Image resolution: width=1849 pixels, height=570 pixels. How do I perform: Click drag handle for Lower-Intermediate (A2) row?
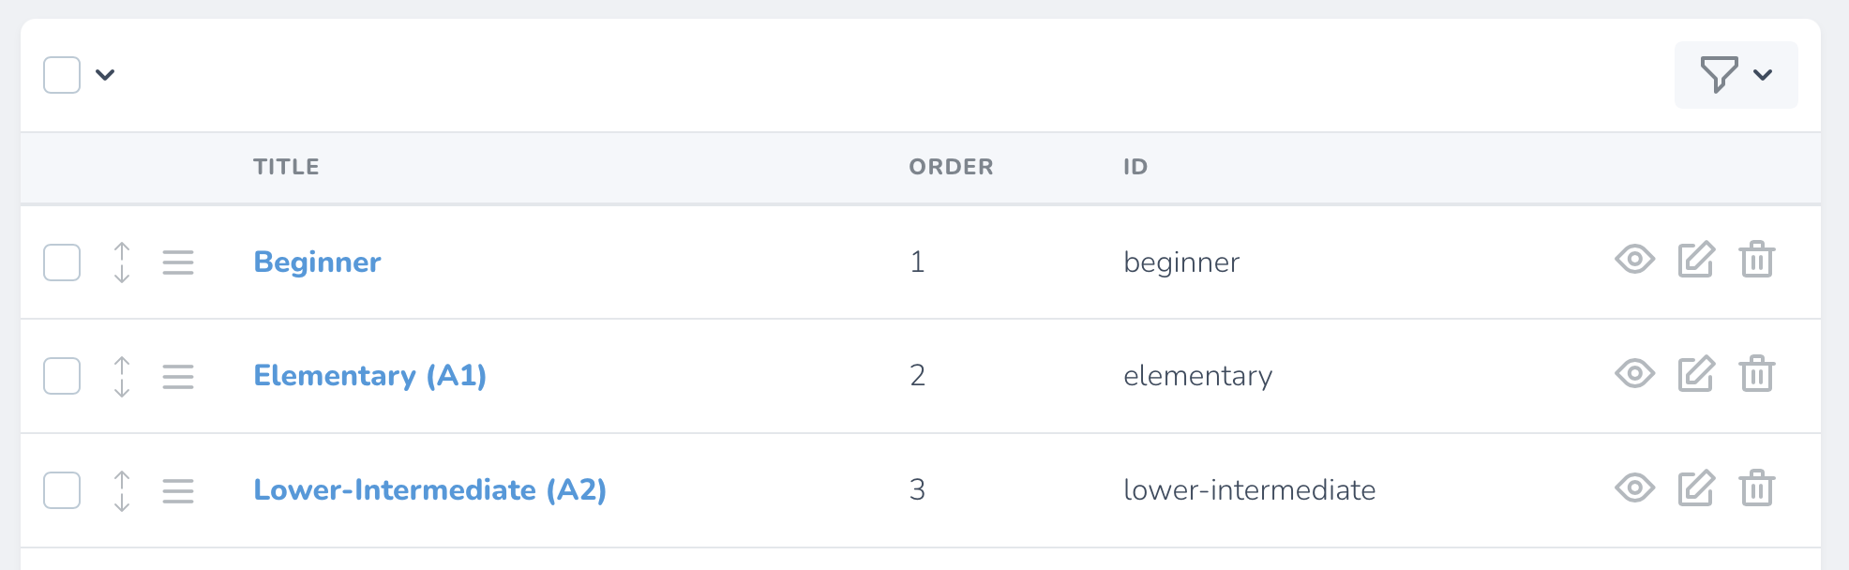click(178, 491)
